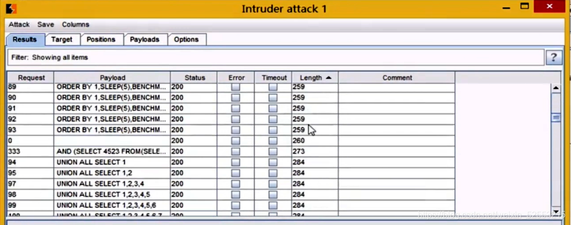
Task: Select payload UNION ALL SELECT 1,2,3,4
Action: [112, 184]
